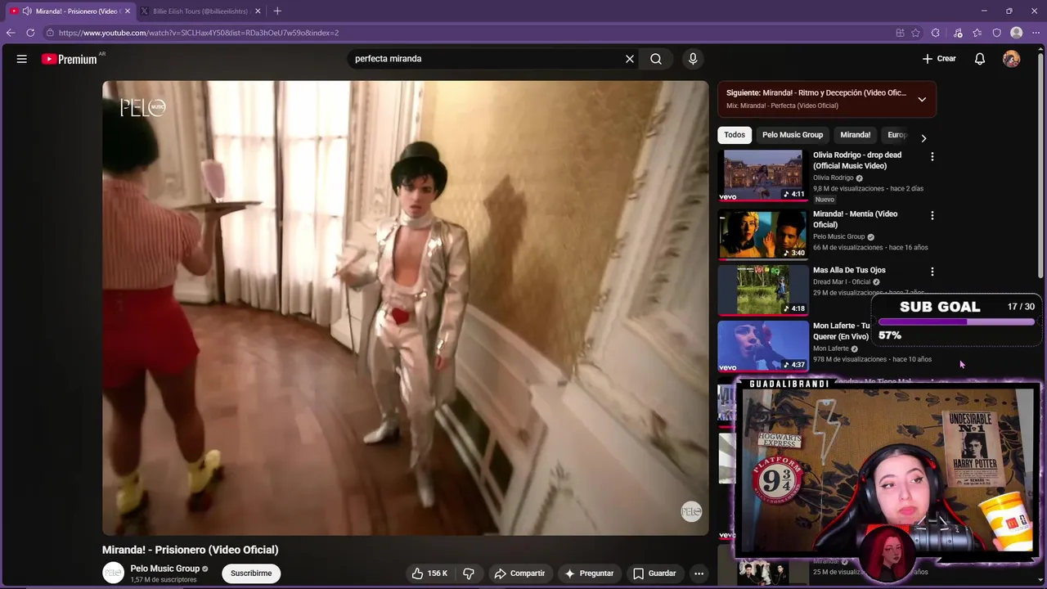Subscribe to Pelo Music Group via Suscribirme
The image size is (1047, 589).
(x=251, y=573)
